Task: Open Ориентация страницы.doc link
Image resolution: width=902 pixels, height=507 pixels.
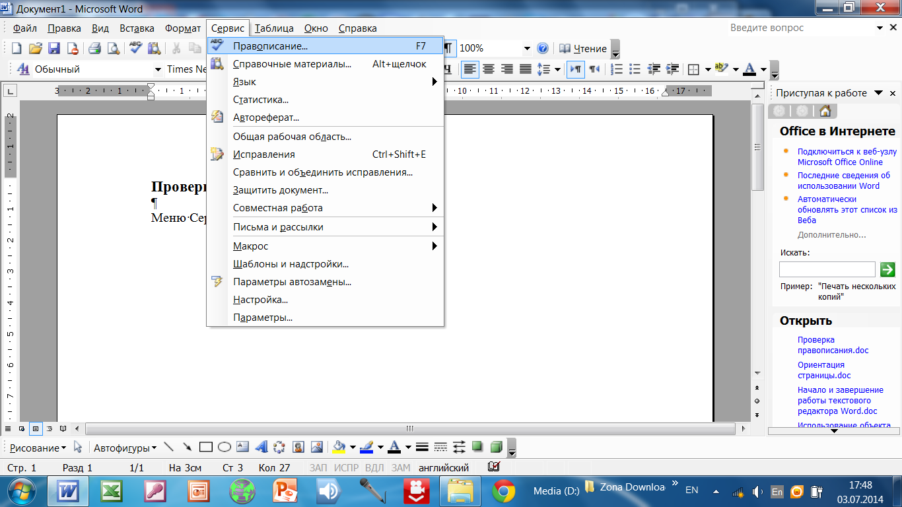Action: (x=824, y=370)
